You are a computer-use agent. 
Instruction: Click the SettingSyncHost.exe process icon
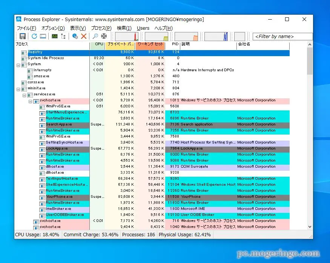42,144
